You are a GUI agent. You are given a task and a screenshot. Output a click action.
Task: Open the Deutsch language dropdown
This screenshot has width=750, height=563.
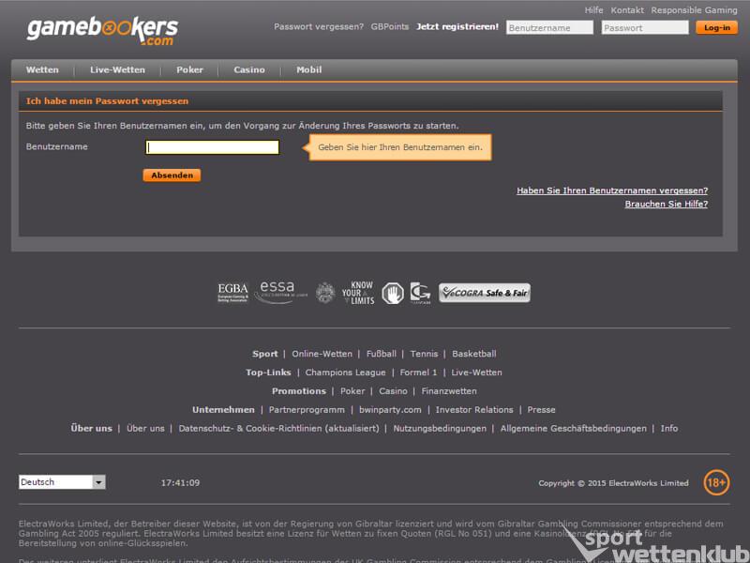pyautogui.click(x=62, y=482)
